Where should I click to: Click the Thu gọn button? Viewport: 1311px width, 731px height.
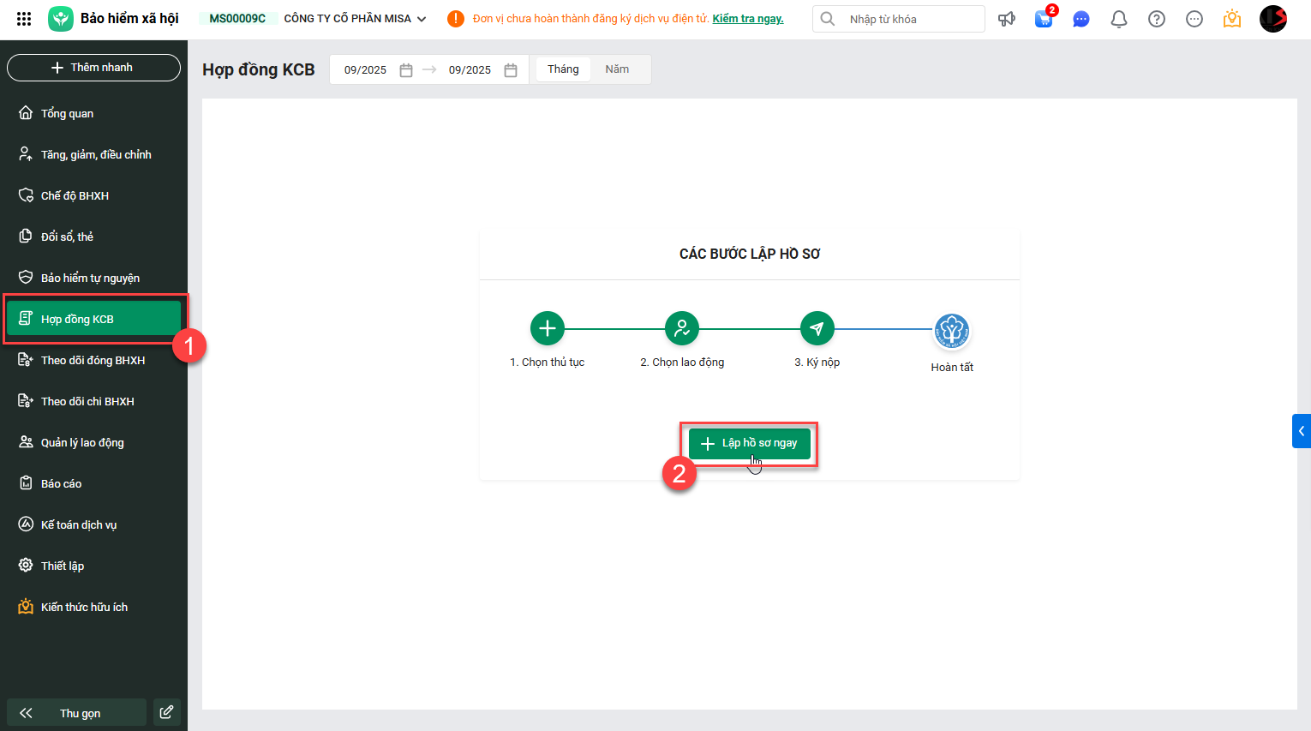(x=76, y=713)
